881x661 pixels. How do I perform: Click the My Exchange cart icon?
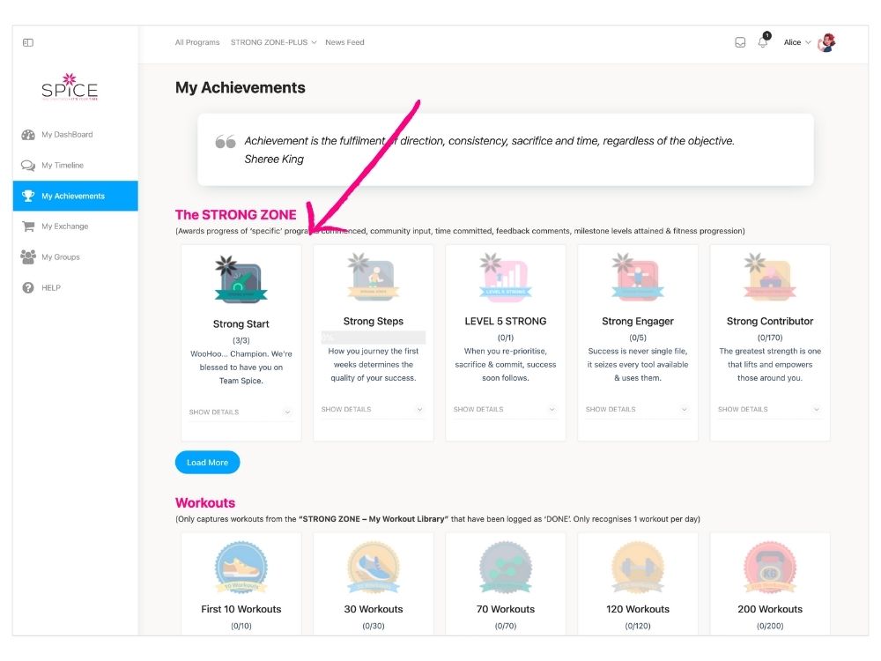coord(28,227)
